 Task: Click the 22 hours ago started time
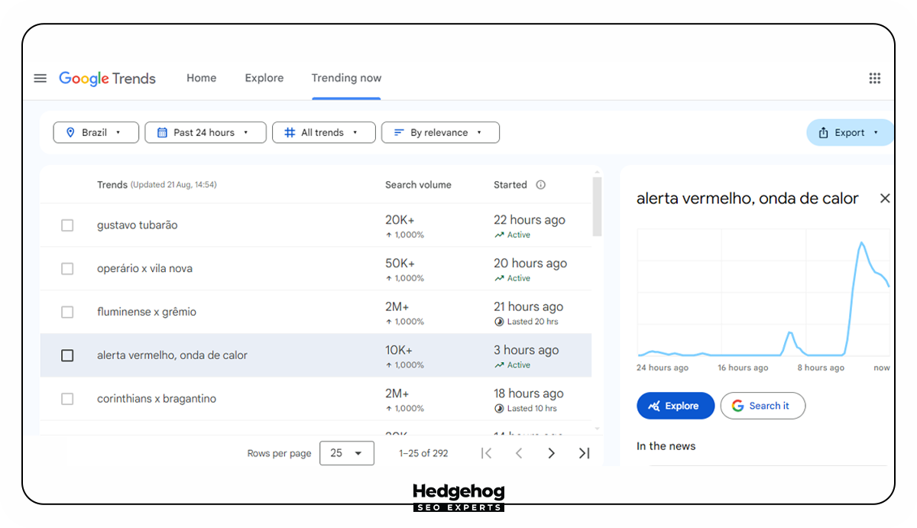(530, 220)
